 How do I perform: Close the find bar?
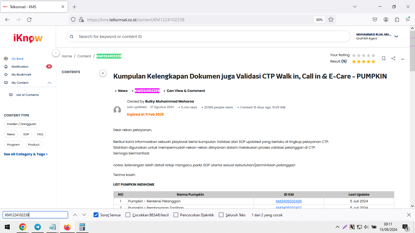(409, 215)
